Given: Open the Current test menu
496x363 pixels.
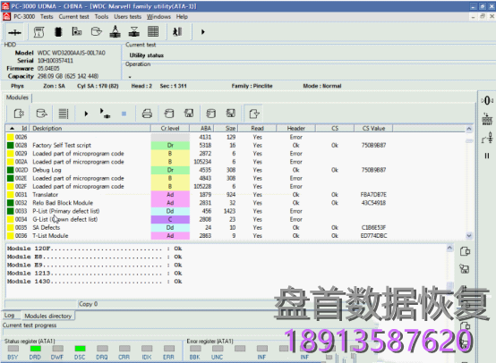Looking at the screenshot, I should tap(73, 16).
